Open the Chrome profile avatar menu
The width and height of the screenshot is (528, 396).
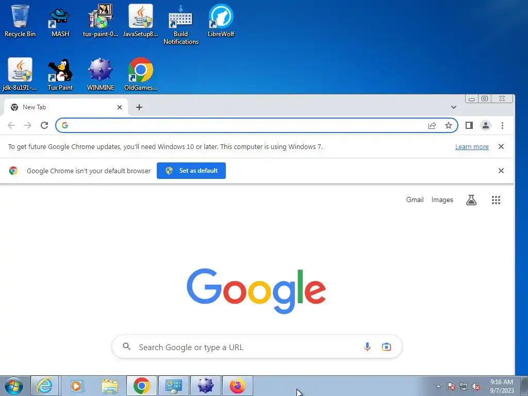coord(486,126)
